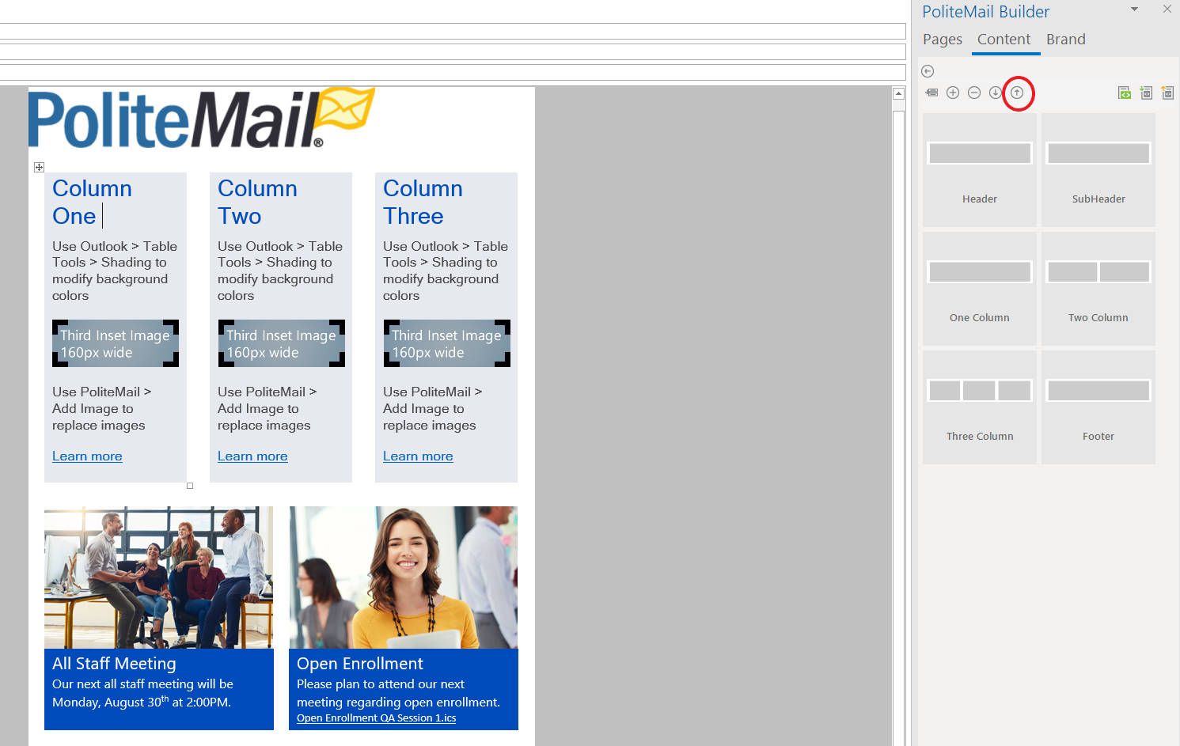
Task: Select the Content tab
Action: 1004,40
